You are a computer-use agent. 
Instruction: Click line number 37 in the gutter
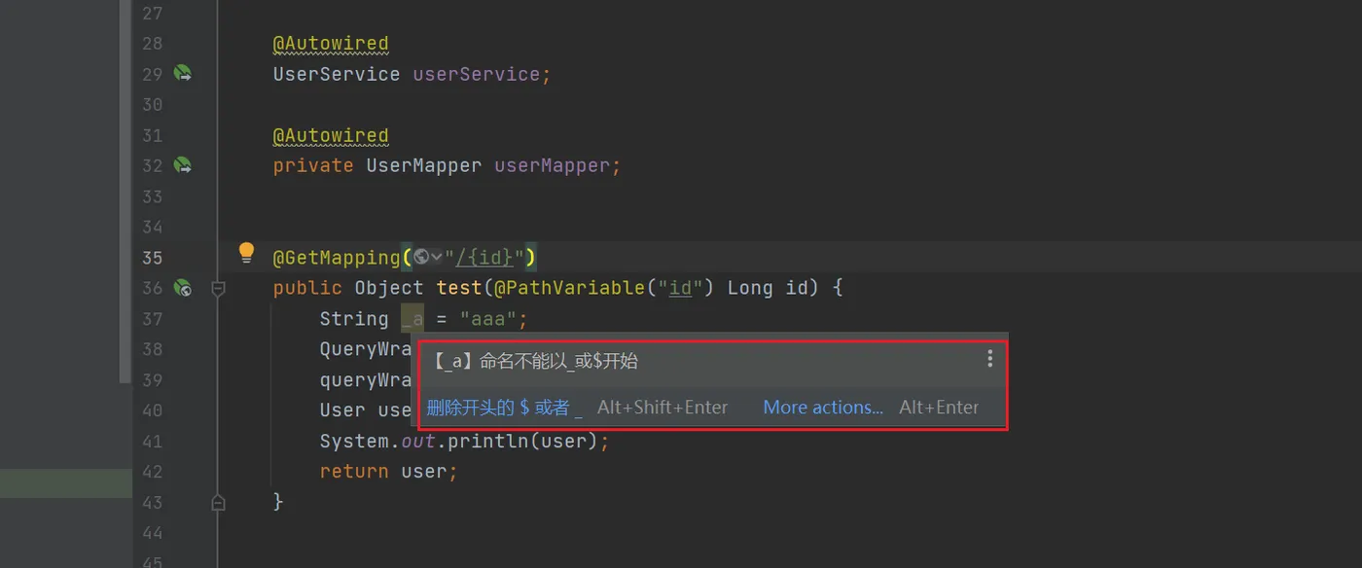tap(152, 319)
